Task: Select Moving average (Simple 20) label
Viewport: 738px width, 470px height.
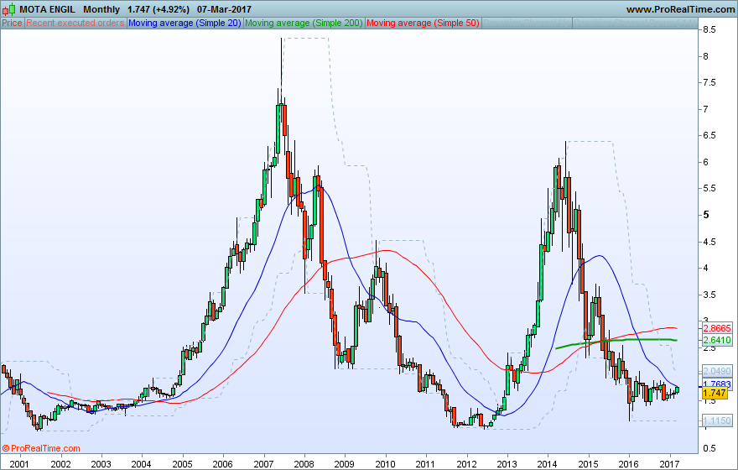Action: (184, 23)
